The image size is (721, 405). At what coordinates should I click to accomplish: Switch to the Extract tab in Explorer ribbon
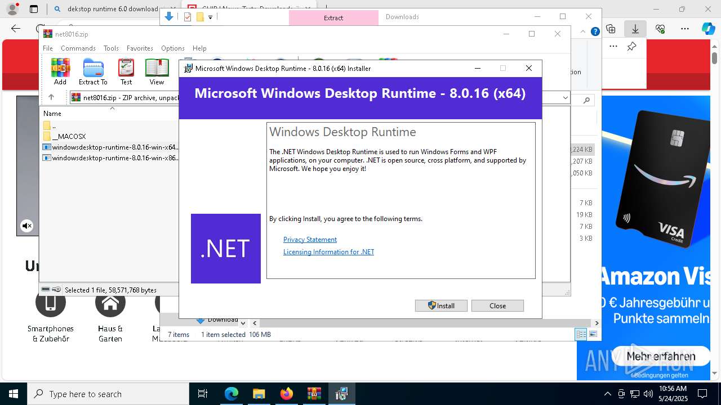(x=333, y=17)
